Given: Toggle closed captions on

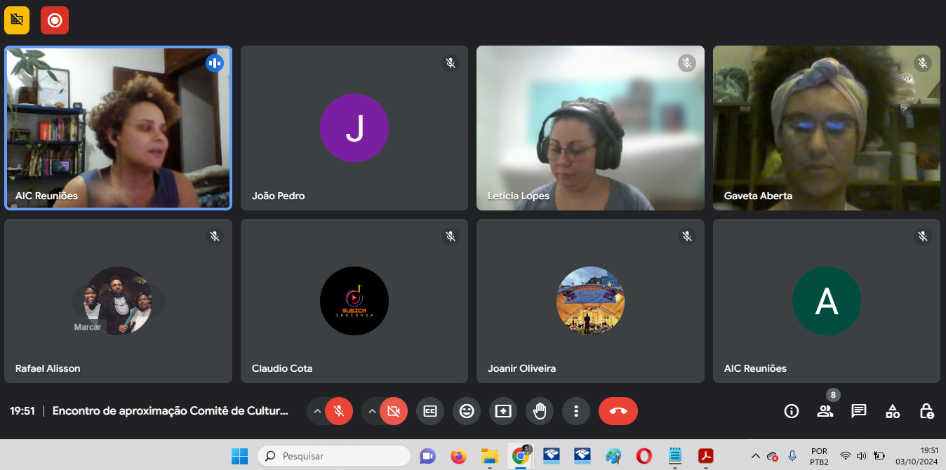Looking at the screenshot, I should [x=430, y=411].
